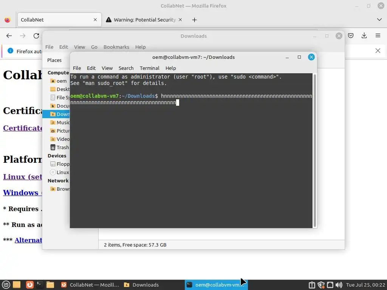Open a new Firefox tab
Viewport: 387px width, 290px height.
tap(195, 20)
